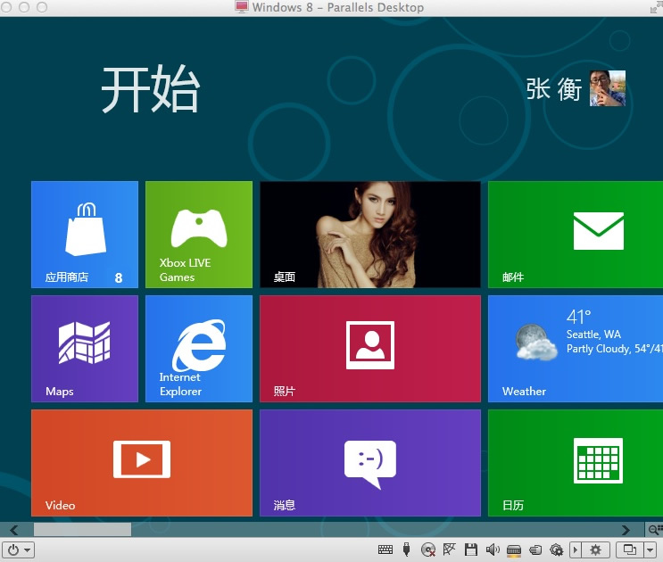Screen dimensions: 663x562
Task: Click the fullscreen arrows in the title bar
Action: click(655, 7)
